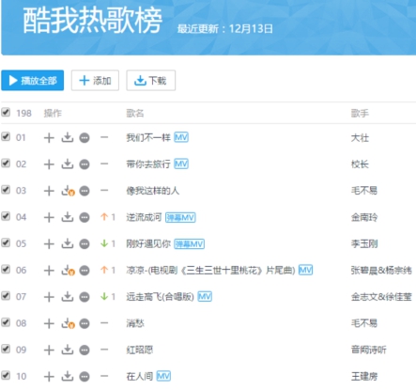Add 刚好遇见你 with plus icon
416x390 pixels.
click(x=49, y=243)
